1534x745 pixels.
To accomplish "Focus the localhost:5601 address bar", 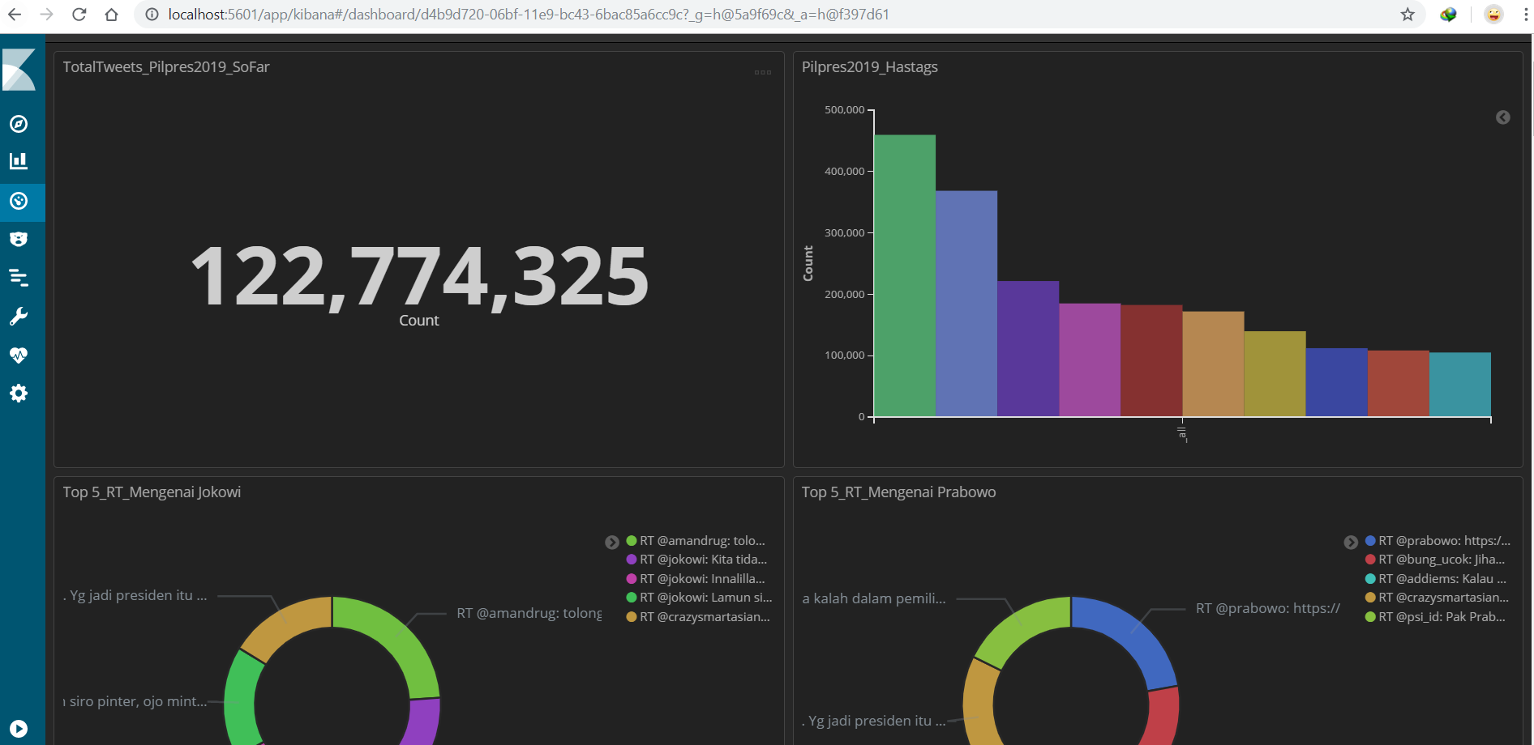I will [529, 15].
